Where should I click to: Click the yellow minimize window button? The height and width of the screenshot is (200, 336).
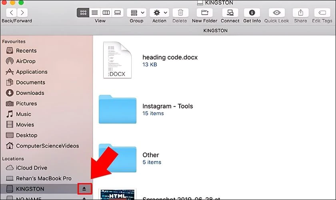coord(13,2)
